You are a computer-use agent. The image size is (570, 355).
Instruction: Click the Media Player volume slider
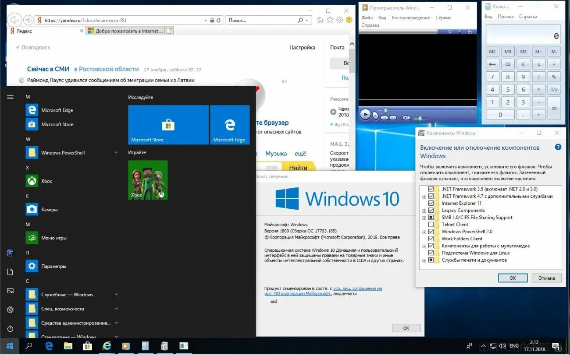[420, 118]
